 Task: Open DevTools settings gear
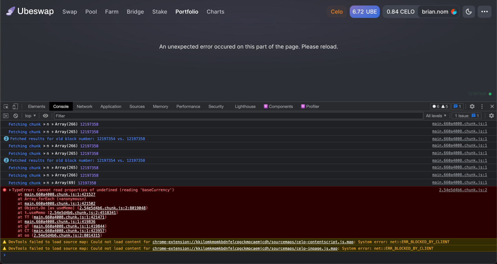pos(472,106)
